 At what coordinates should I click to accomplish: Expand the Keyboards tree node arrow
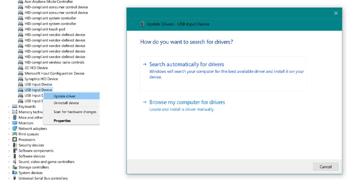[x=9, y=107]
